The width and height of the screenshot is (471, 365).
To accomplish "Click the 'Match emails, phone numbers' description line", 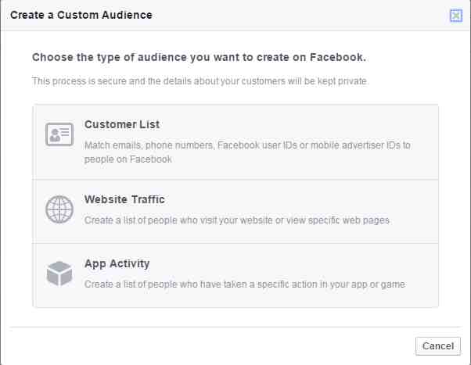I will coord(247,145).
